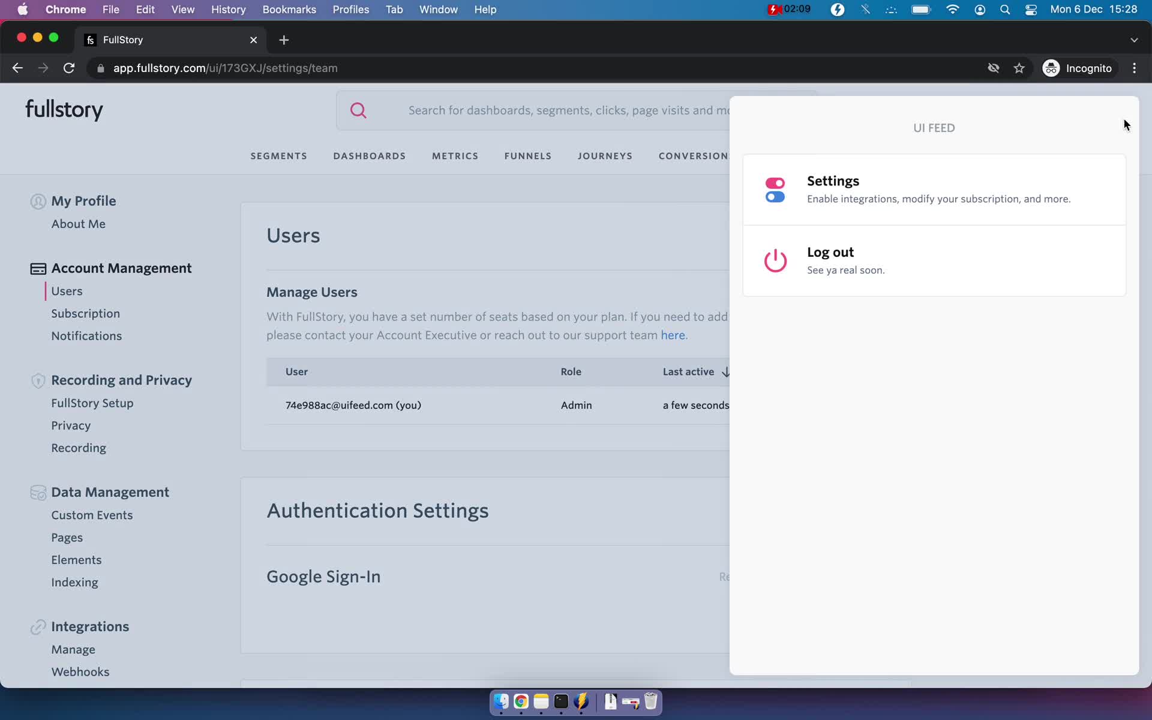
Task: Click the Data Management database icon
Action: pos(38,493)
